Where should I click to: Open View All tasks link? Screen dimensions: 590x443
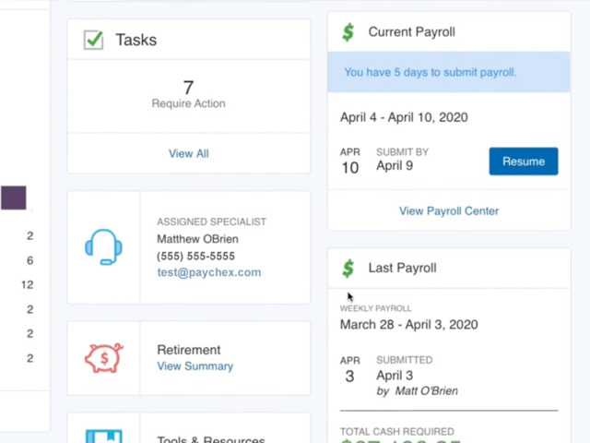pyautogui.click(x=188, y=153)
